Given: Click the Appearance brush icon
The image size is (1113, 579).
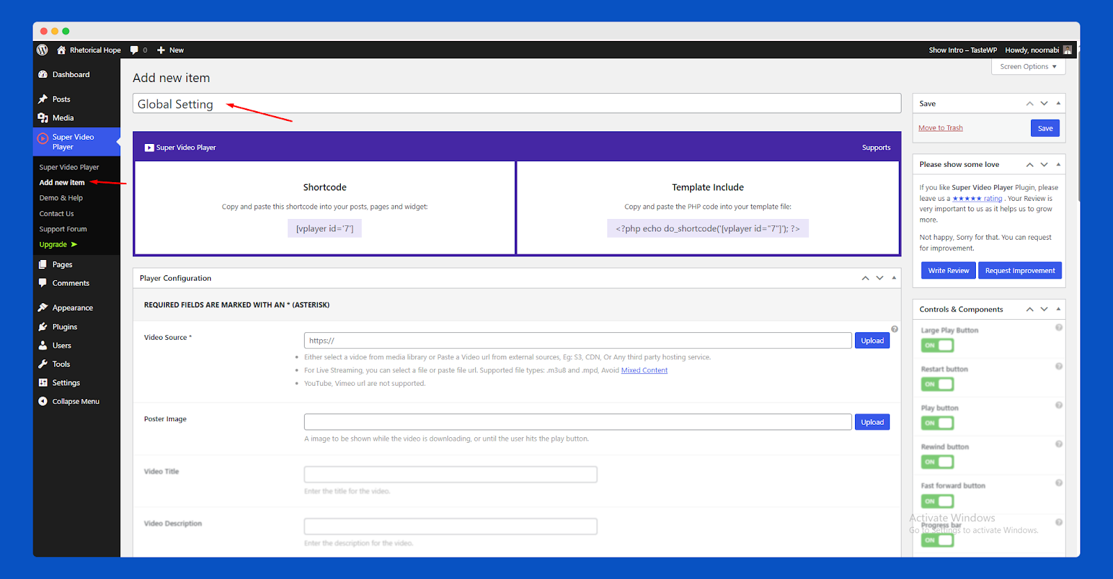Looking at the screenshot, I should (x=43, y=308).
